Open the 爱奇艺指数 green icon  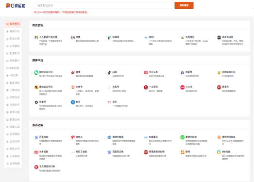point(183,137)
